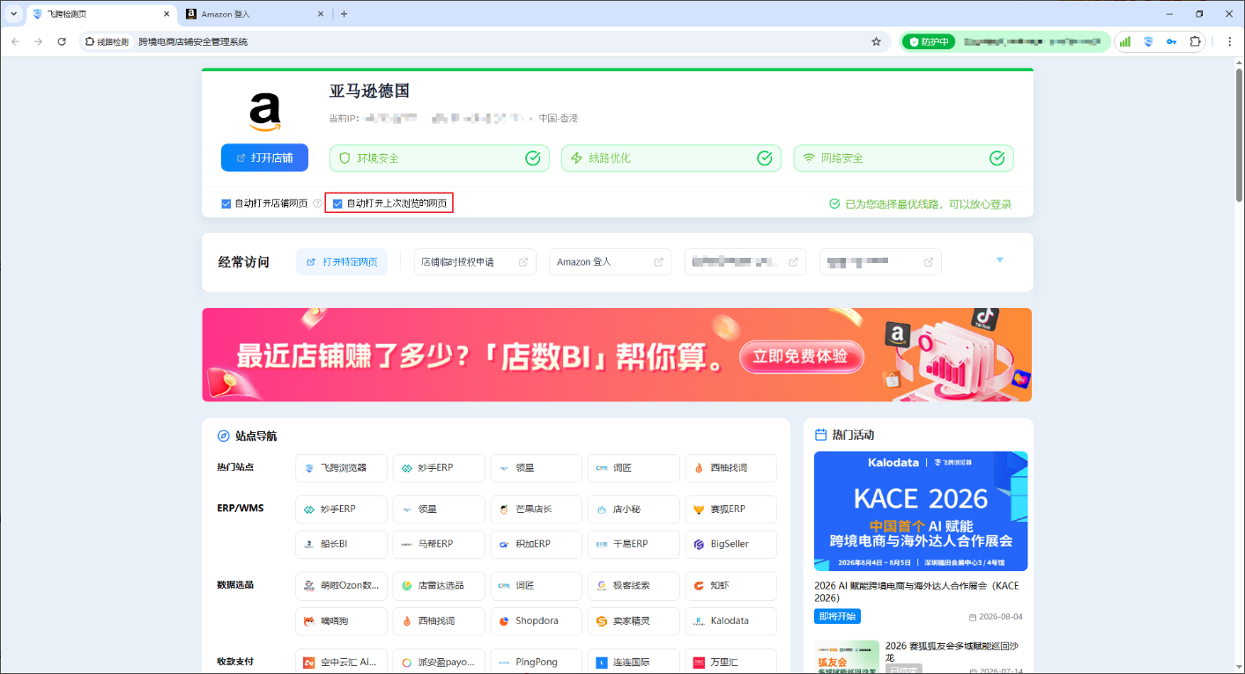Open 萌啦Ozon数据 site shortcut
The width and height of the screenshot is (1245, 674).
pos(341,586)
